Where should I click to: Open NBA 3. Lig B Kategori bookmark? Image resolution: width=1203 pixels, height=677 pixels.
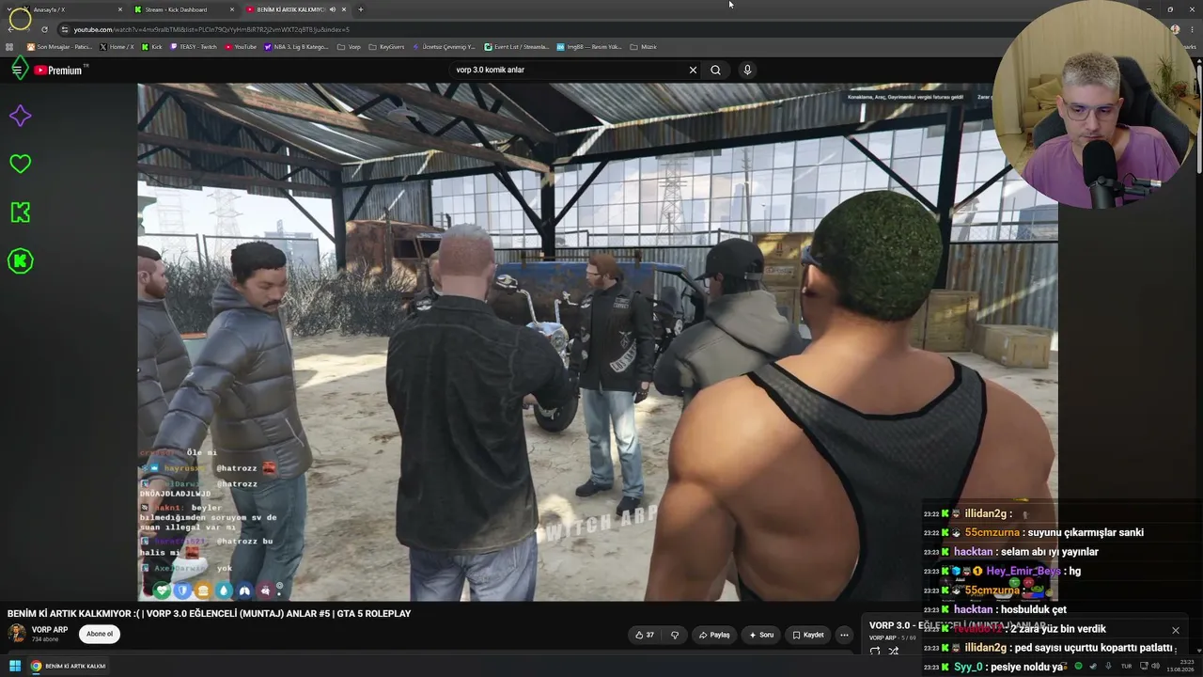point(296,47)
